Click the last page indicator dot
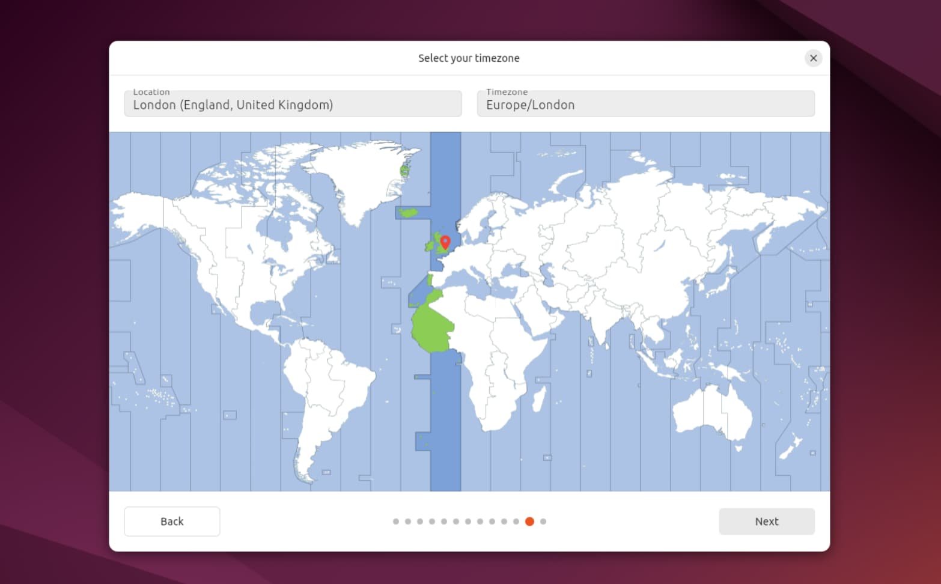 pos(543,522)
